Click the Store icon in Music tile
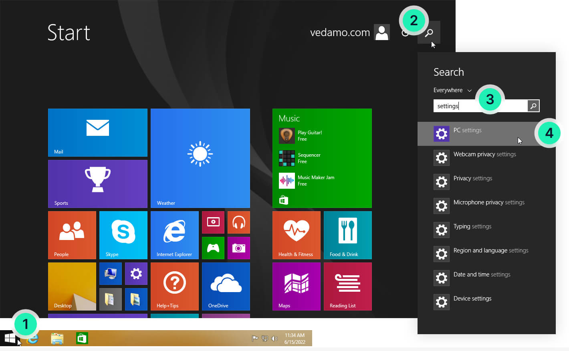This screenshot has width=569, height=351. 284,200
